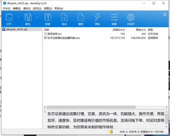
Task: Expand the Open button dropdown arrow
Action: pyautogui.click(x=18, y=17)
